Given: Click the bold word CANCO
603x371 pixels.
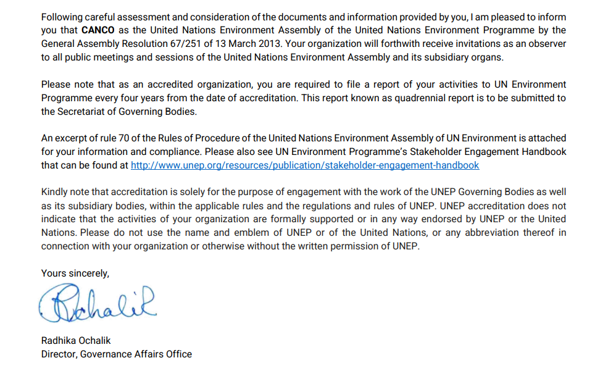Looking at the screenshot, I should (x=98, y=30).
